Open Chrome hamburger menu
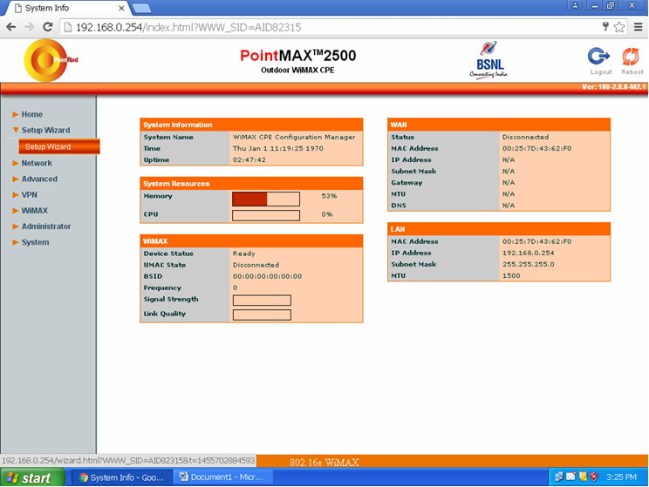 pos(639,27)
